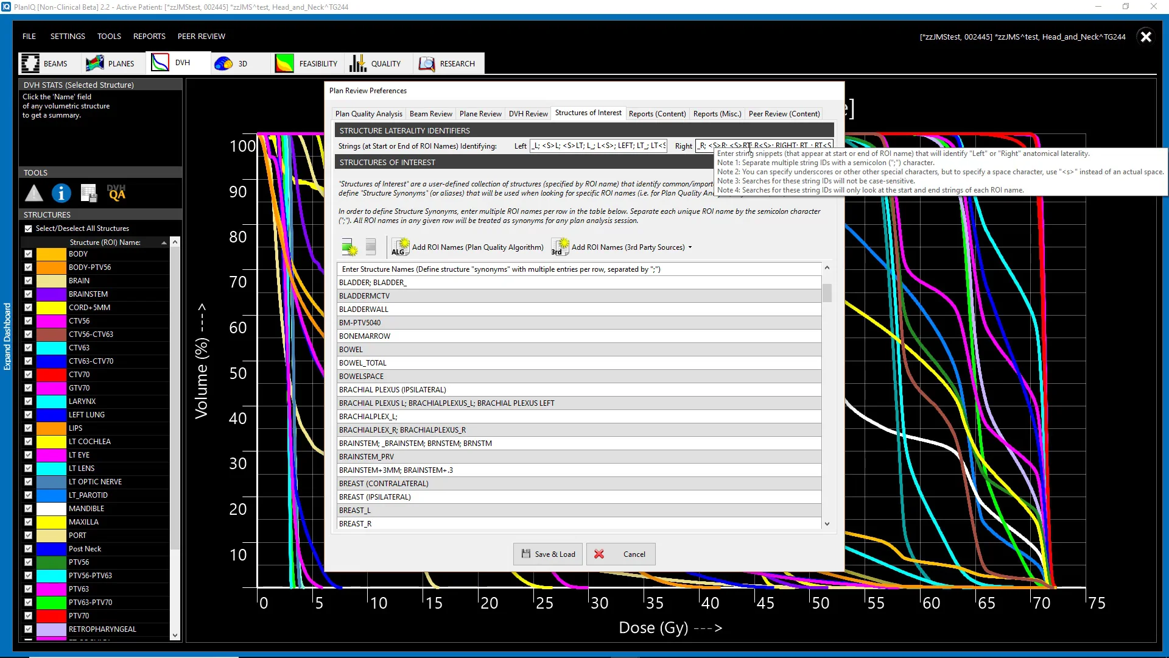Uncheck the GTV70 structure checkbox
Viewport: 1169px width, 658px height.
(28, 388)
